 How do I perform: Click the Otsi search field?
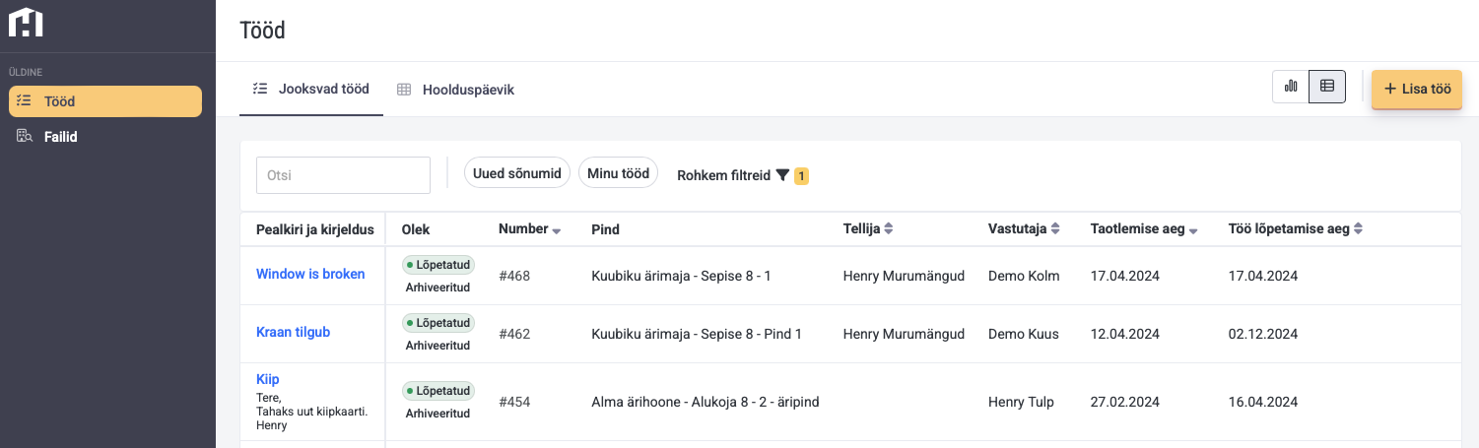point(343,175)
